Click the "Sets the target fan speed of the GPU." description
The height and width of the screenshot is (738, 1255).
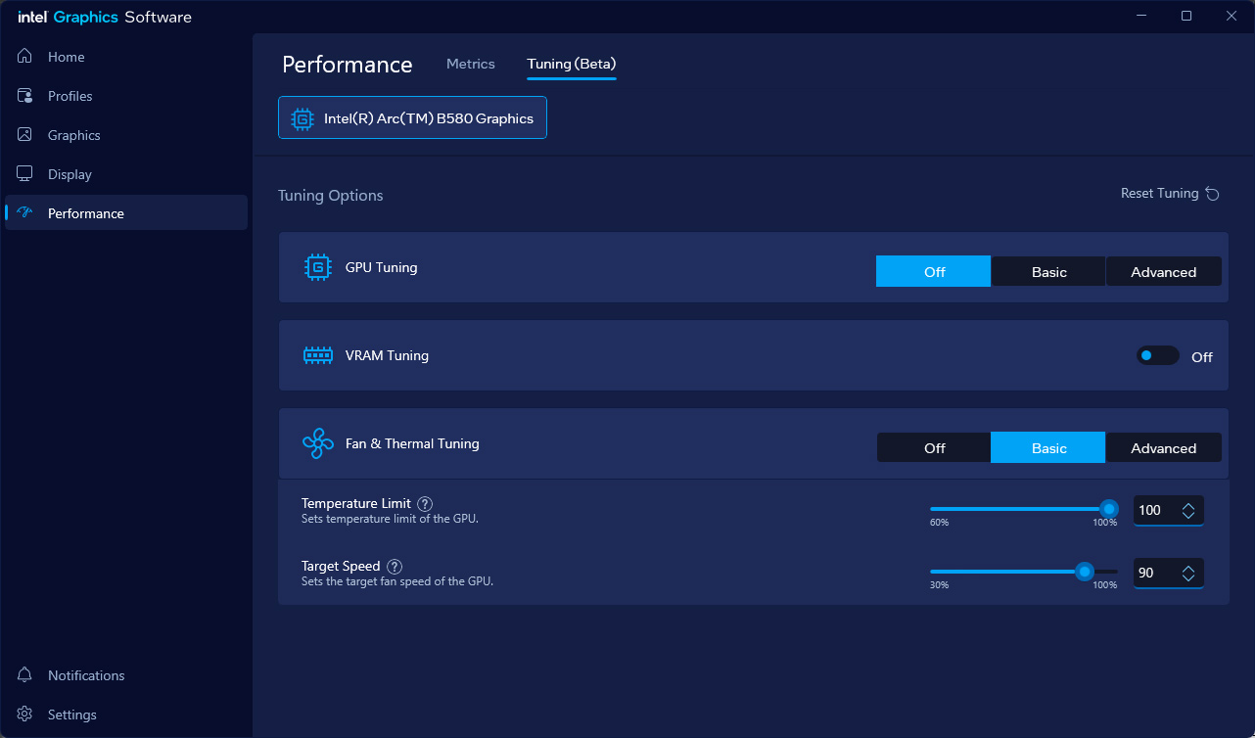click(x=397, y=581)
